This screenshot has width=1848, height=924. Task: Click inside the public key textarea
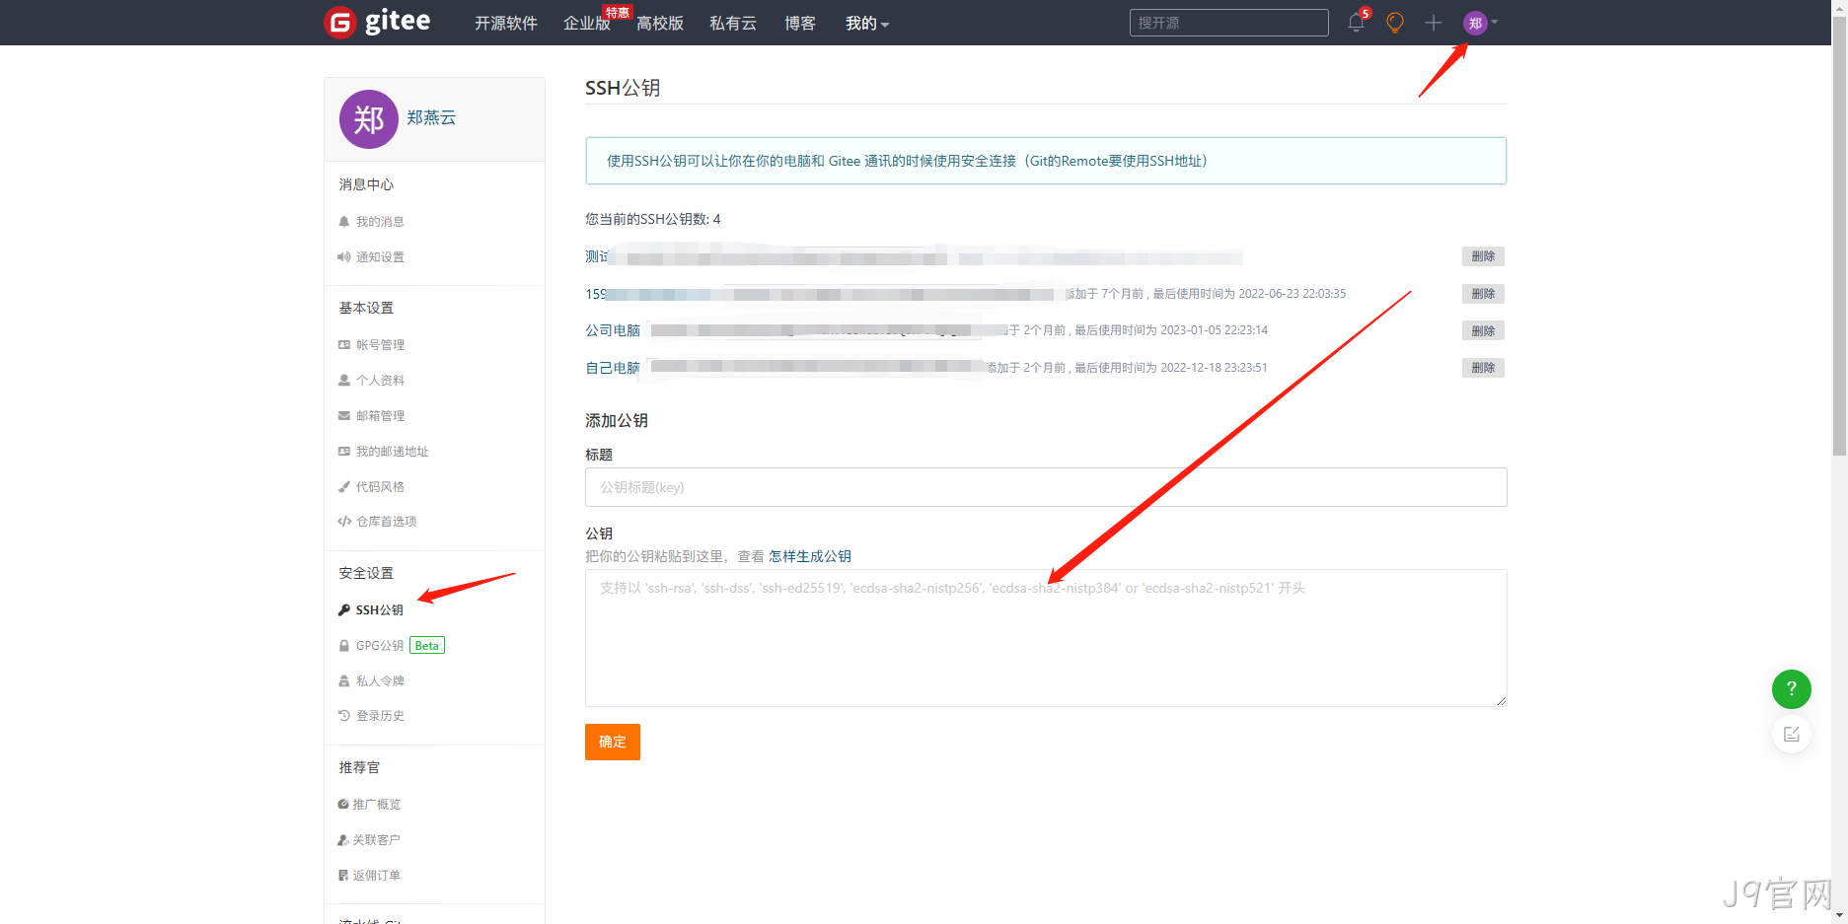point(1046,638)
